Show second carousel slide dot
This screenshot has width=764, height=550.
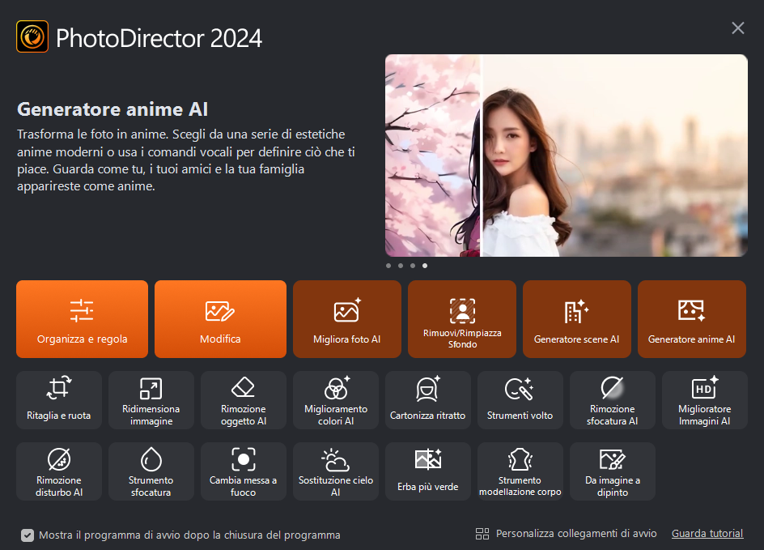[401, 266]
